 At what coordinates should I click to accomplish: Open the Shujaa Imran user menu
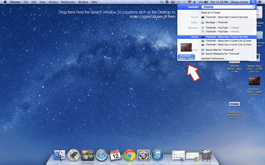(x=239, y=2)
